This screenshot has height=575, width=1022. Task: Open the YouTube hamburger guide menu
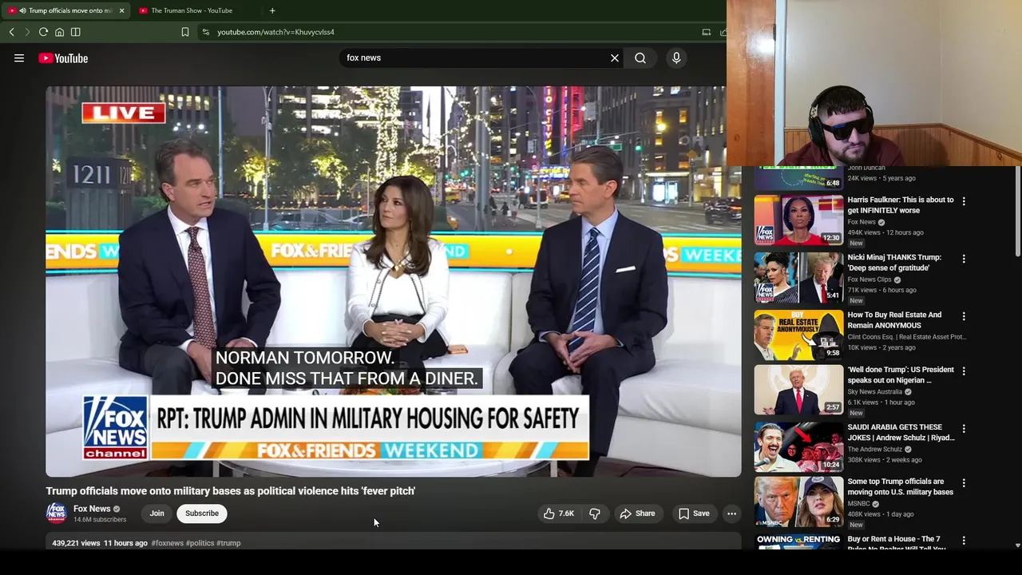pyautogui.click(x=19, y=58)
